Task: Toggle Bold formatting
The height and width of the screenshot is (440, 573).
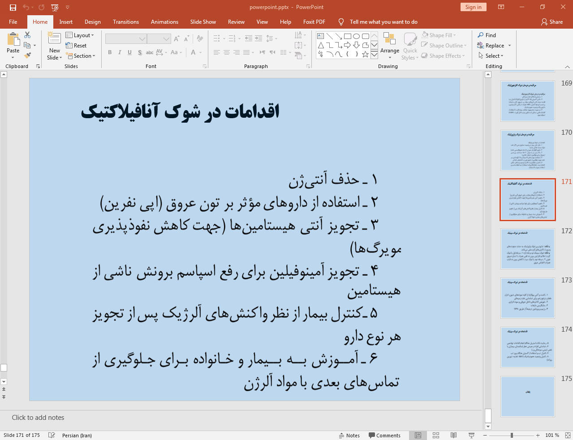Action: pos(110,52)
